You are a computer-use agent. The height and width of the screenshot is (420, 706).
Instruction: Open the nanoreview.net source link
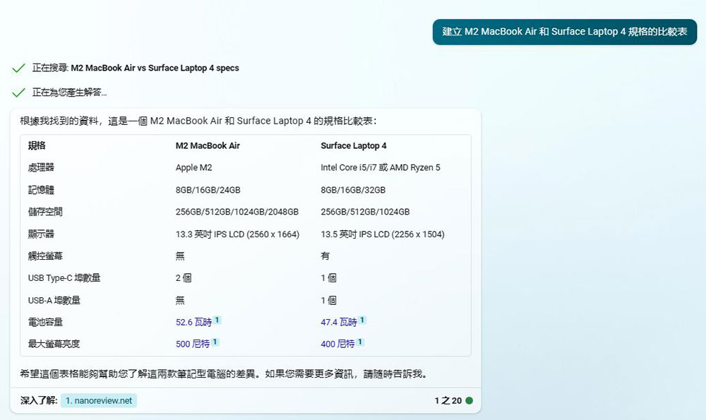click(x=99, y=401)
